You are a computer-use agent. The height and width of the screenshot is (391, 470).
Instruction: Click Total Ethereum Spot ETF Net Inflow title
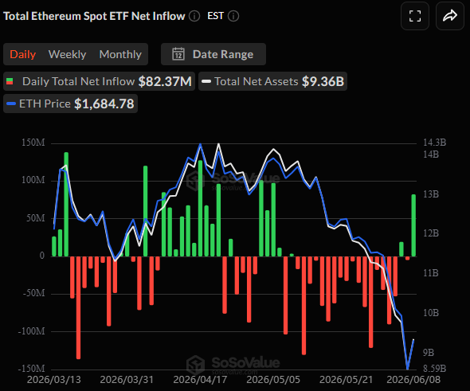click(x=94, y=16)
